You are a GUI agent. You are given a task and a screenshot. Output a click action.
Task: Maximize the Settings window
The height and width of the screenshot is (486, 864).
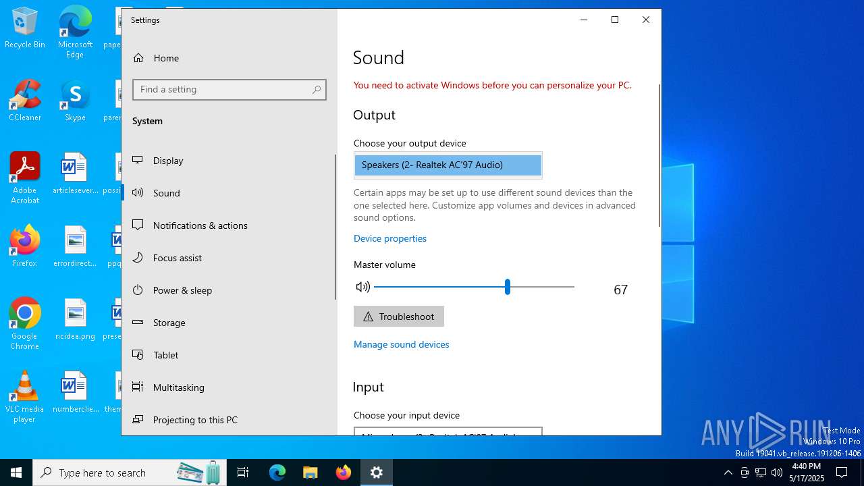tap(615, 20)
